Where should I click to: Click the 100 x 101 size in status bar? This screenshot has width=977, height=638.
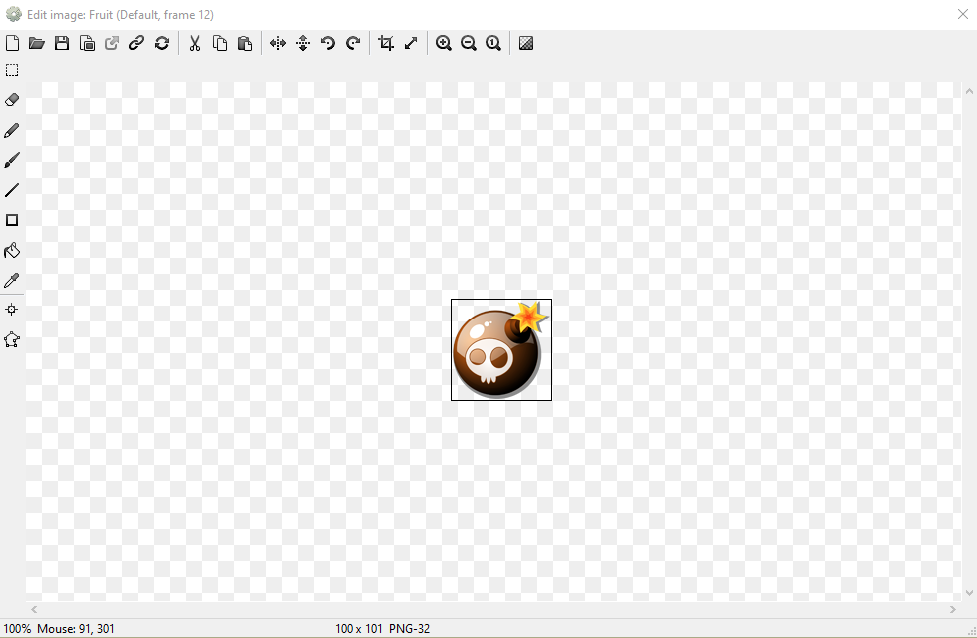[x=359, y=629]
